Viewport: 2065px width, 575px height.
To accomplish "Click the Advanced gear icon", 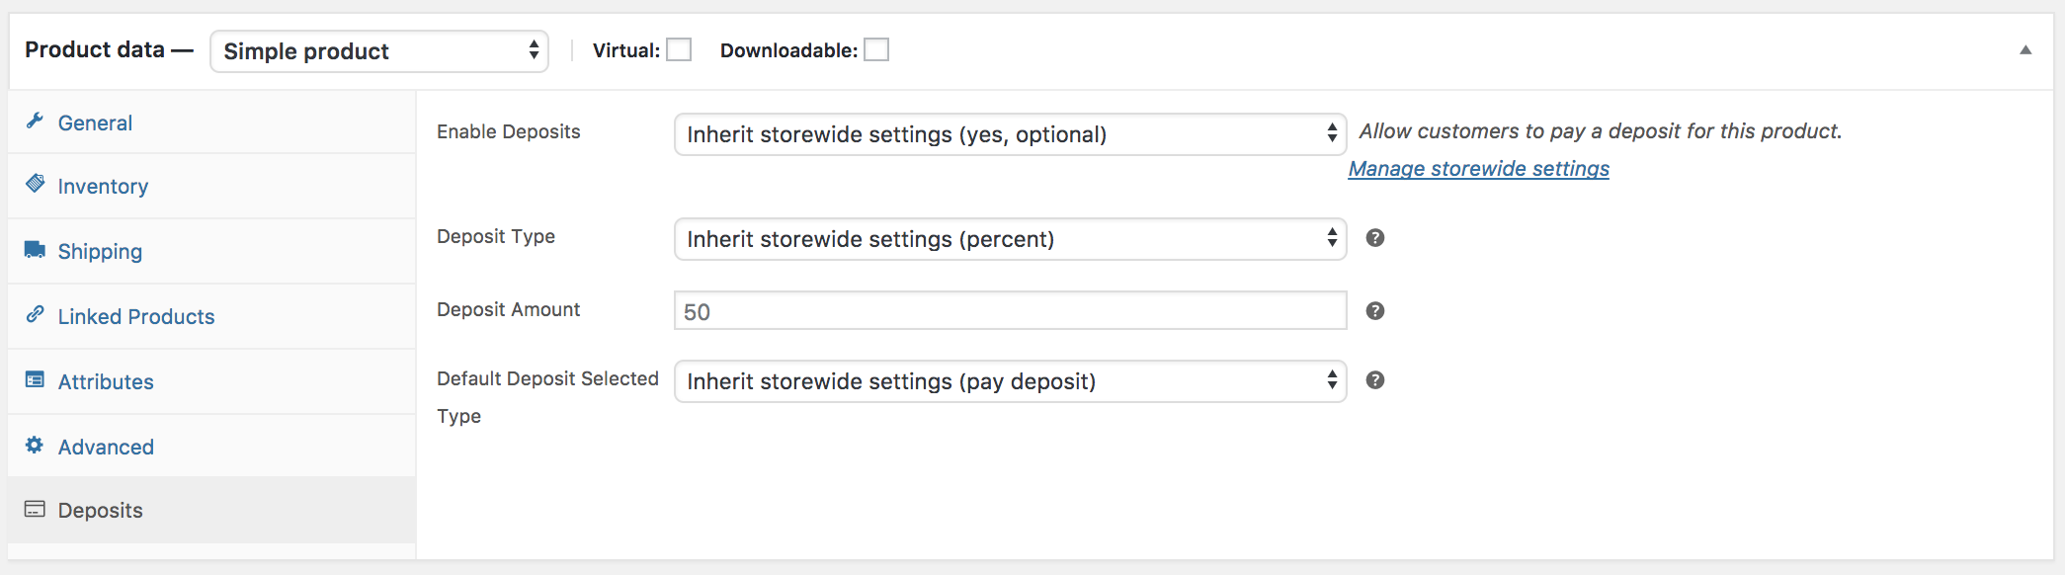I will (36, 446).
